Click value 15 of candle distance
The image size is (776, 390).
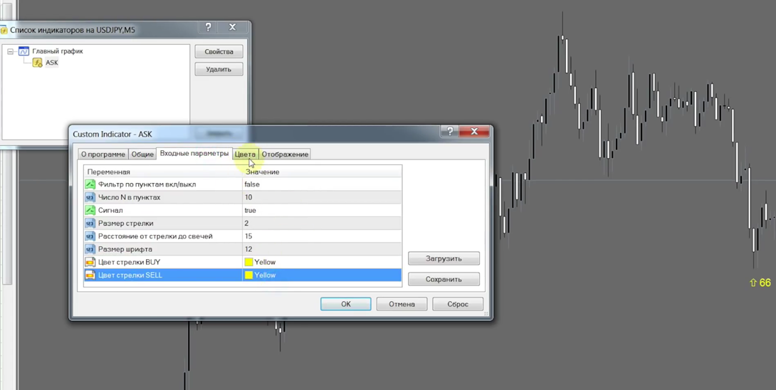[248, 236]
